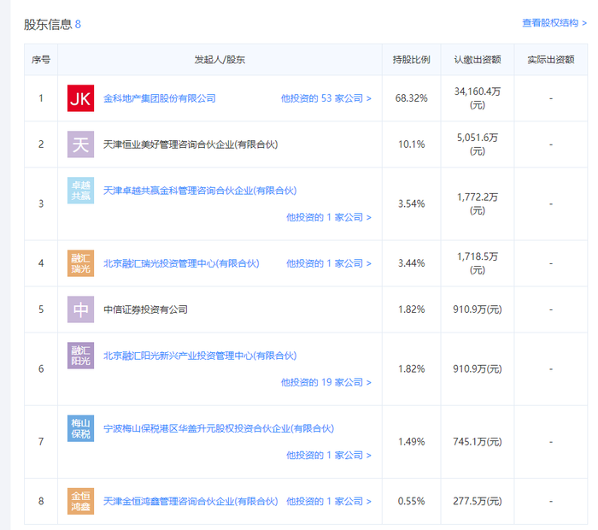View 他投资的 53 家公司 list
This screenshot has width=598, height=530.
[x=326, y=98]
